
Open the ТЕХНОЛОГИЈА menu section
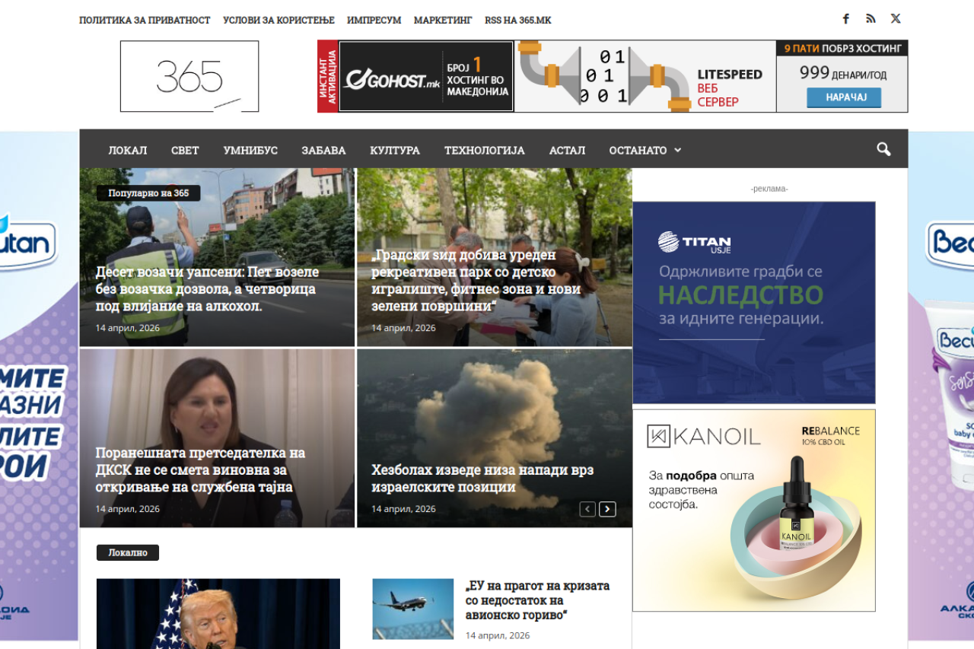[x=485, y=150]
